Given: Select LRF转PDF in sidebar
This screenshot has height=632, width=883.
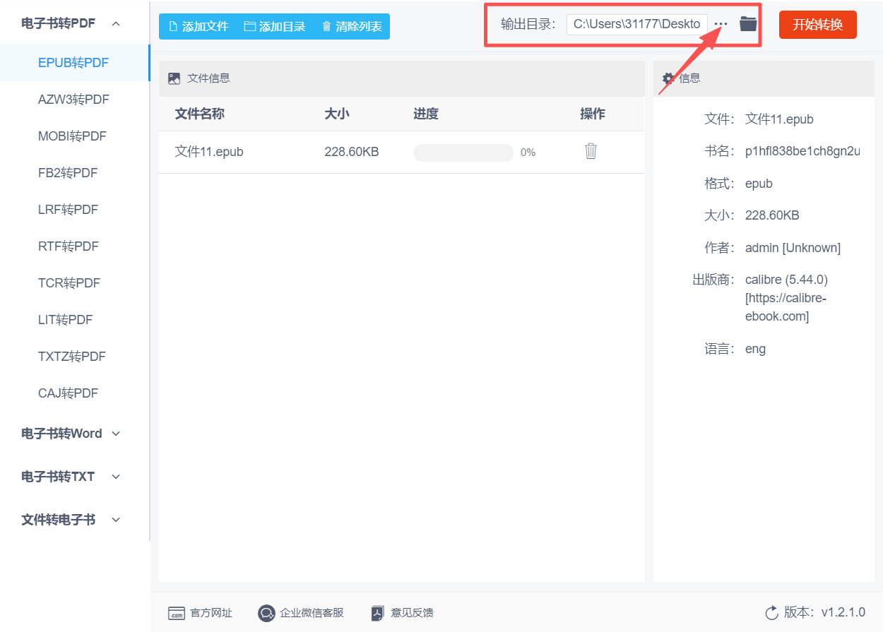Looking at the screenshot, I should pos(68,210).
